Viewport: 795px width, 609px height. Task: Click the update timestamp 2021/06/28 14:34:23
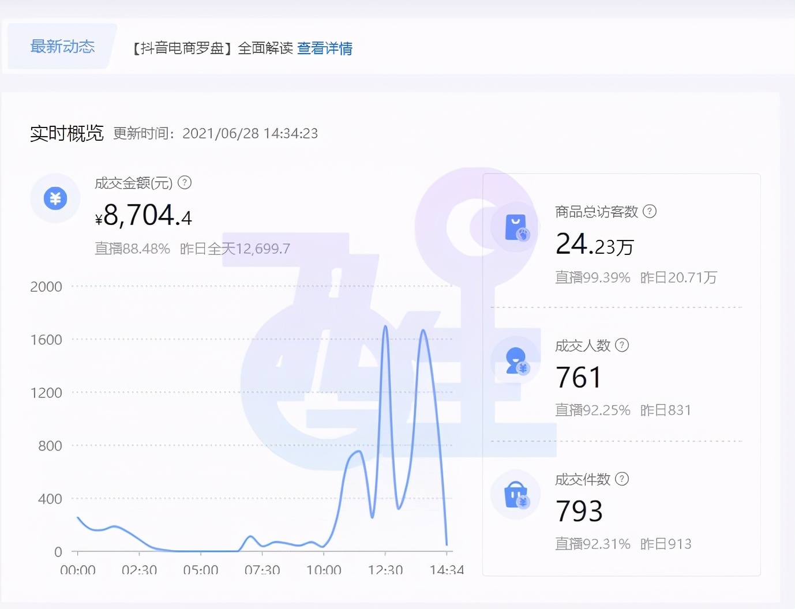[x=250, y=133]
